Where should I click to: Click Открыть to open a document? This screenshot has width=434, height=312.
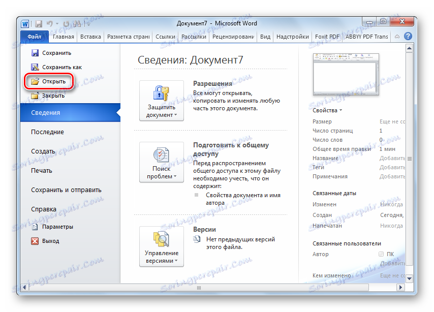48,81
